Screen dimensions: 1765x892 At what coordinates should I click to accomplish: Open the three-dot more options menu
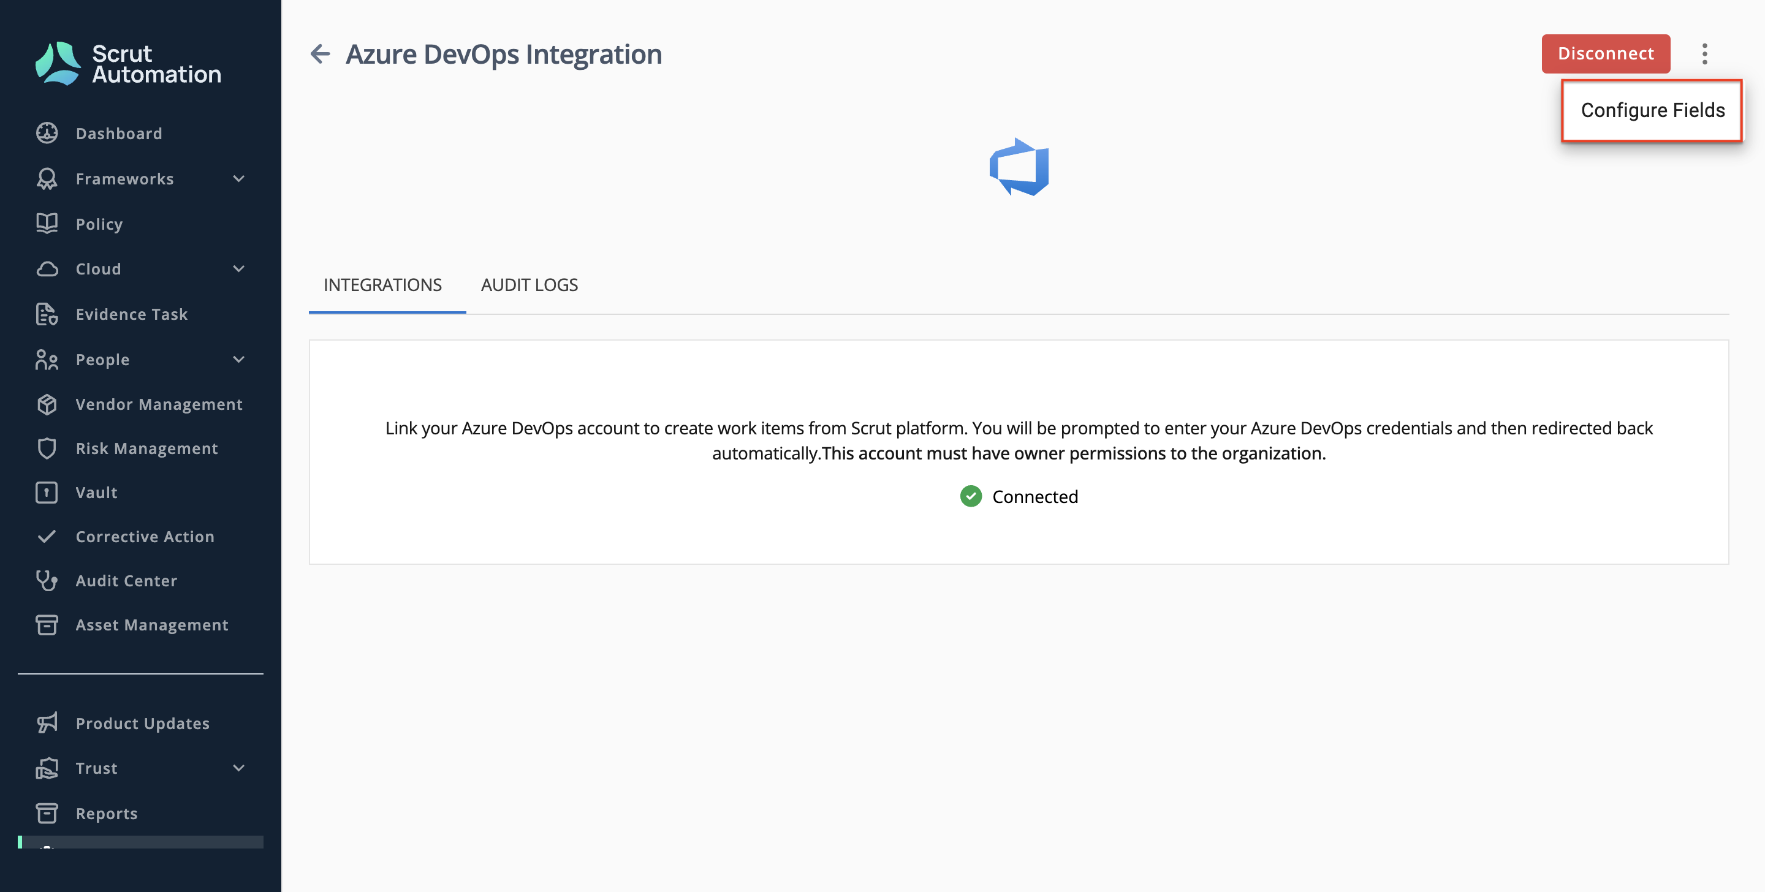point(1704,53)
